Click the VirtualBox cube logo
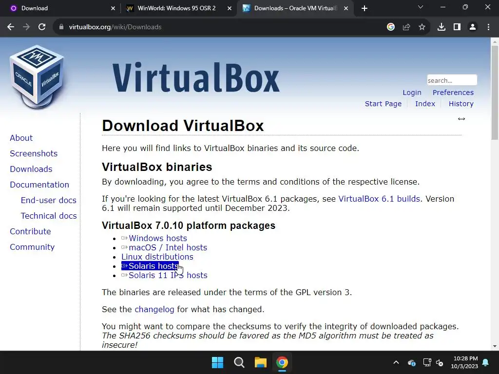Viewport: 499px width, 374px height. 37,76
